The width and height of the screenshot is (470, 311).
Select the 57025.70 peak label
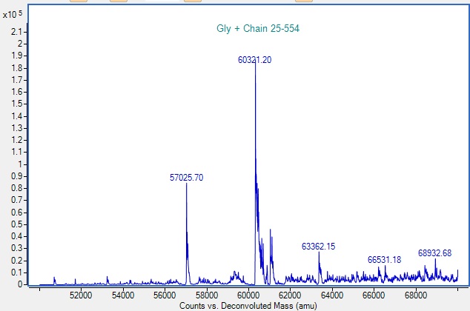(186, 178)
